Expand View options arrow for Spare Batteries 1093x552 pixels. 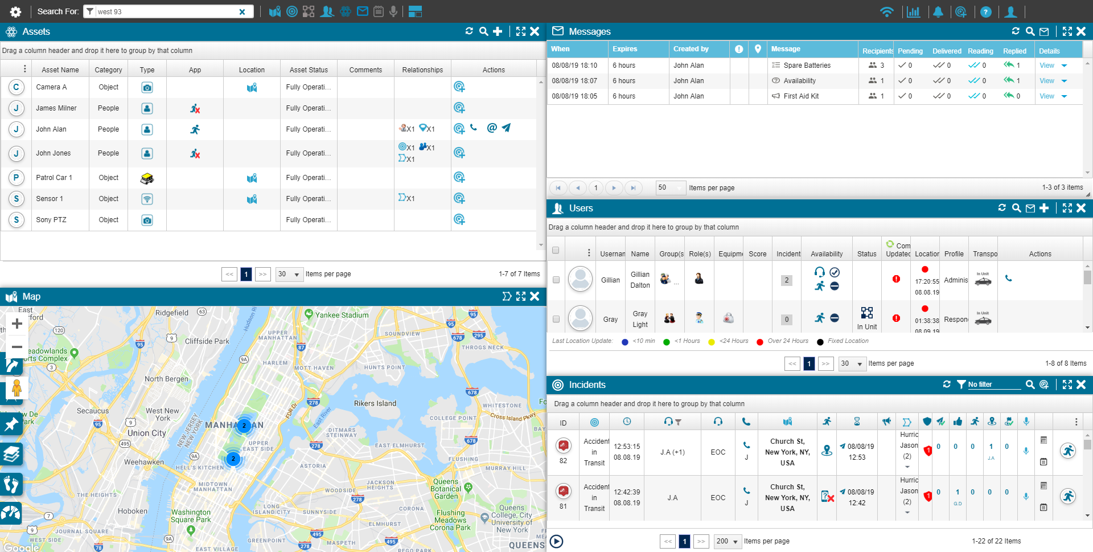click(x=1064, y=66)
